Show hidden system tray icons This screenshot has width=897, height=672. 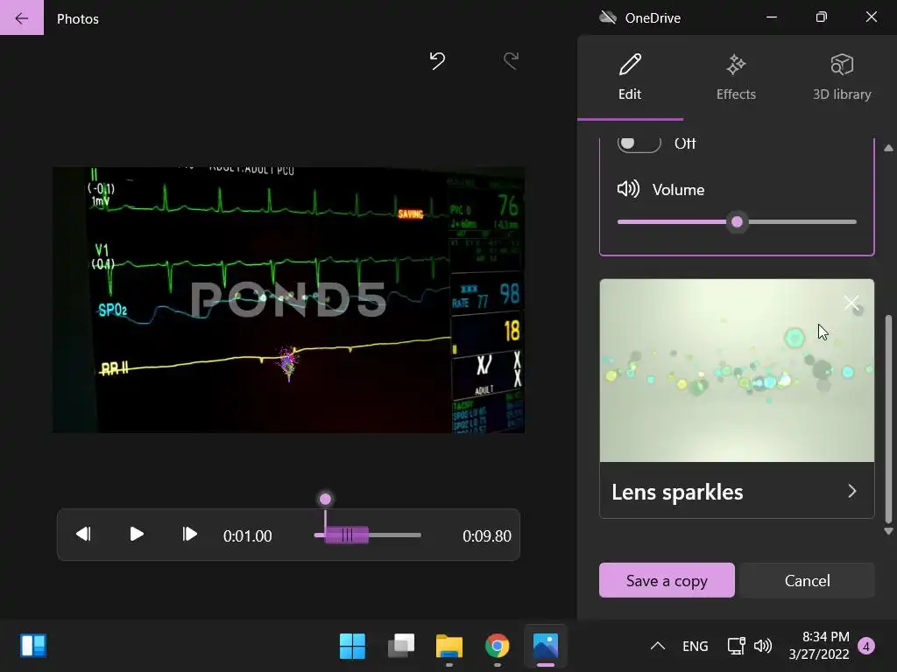(658, 647)
